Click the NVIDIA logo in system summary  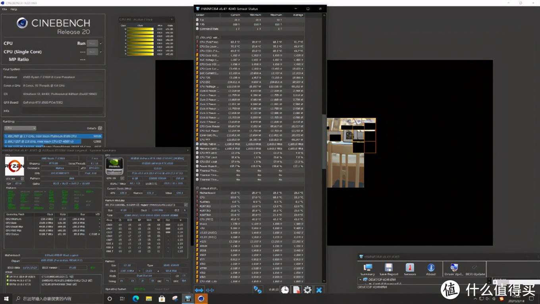[114, 165]
